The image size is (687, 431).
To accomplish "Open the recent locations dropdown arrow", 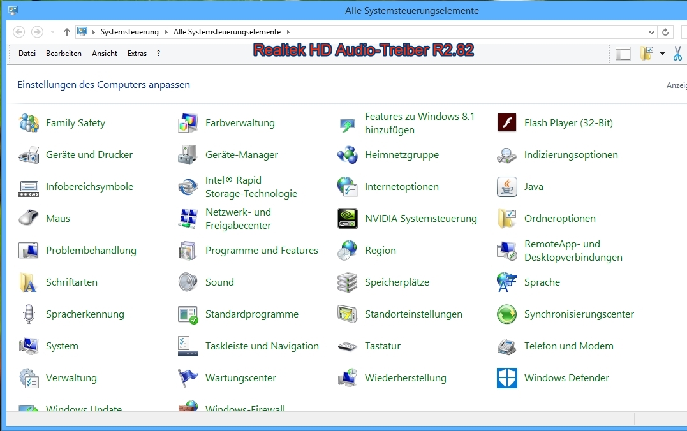I will 52,32.
